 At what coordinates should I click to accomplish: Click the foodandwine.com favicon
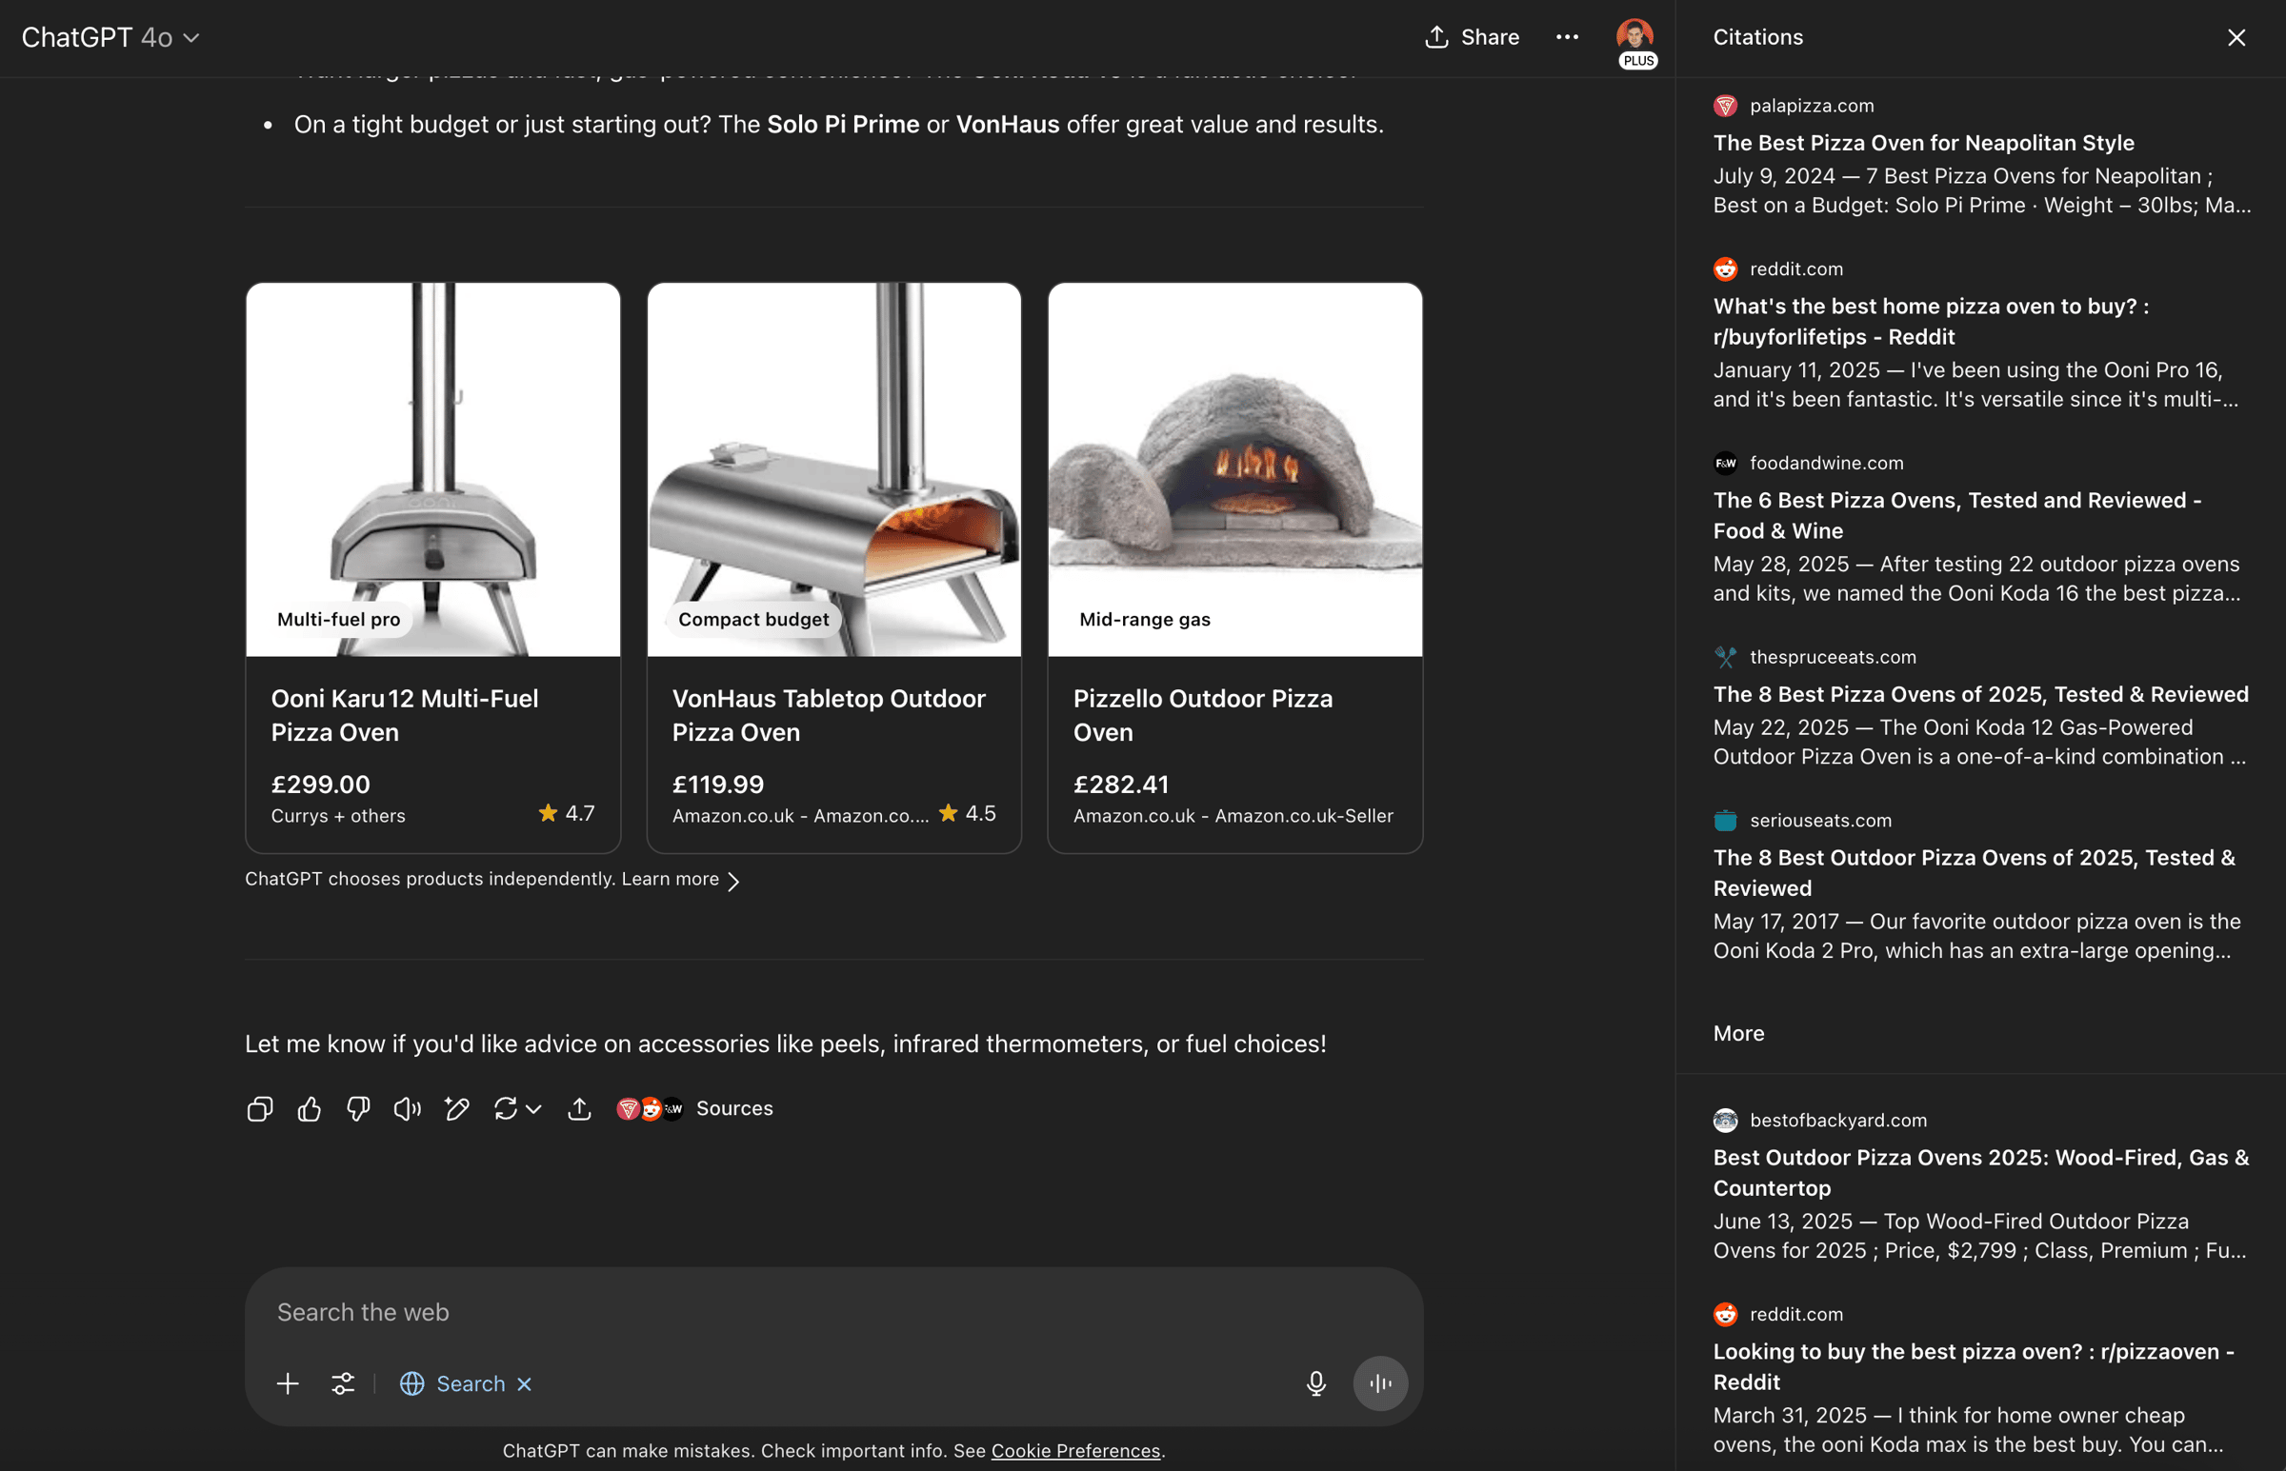pos(1725,464)
